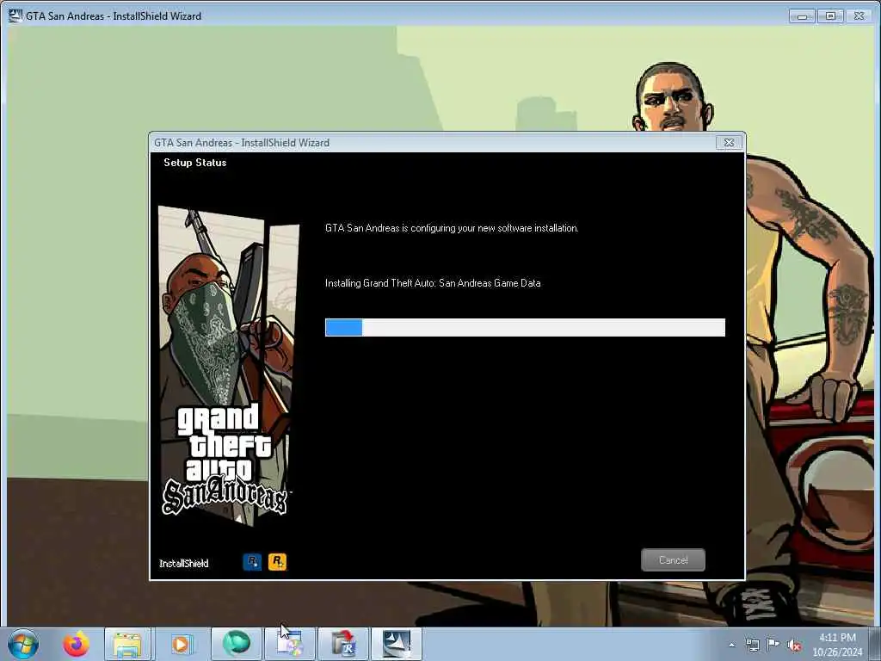Image resolution: width=881 pixels, height=661 pixels.
Task: Click the 'Setup Status' heading
Action: 195,163
